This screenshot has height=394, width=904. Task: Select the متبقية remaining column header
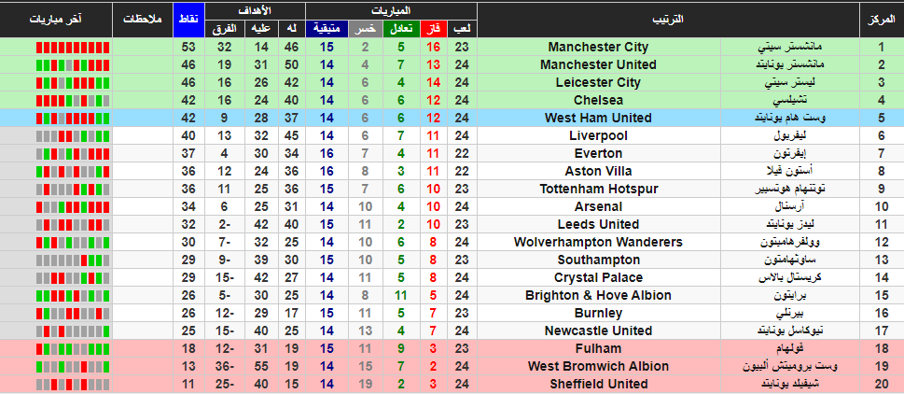pyautogui.click(x=327, y=29)
